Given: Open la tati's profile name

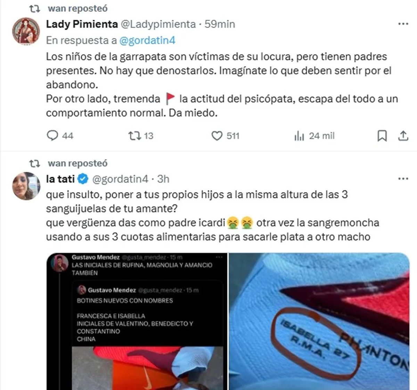Looking at the screenshot, I should point(60,179).
